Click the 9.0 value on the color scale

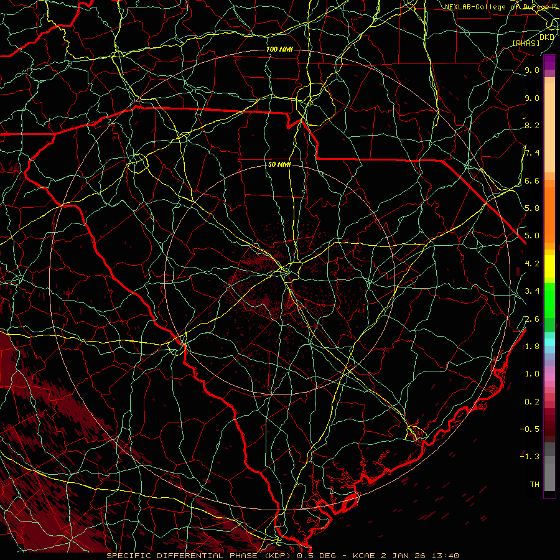click(x=532, y=98)
